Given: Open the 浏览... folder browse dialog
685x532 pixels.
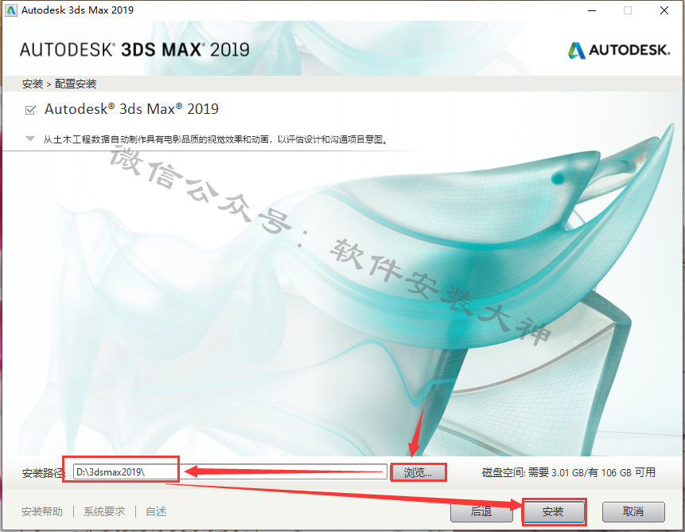Looking at the screenshot, I should [x=418, y=472].
